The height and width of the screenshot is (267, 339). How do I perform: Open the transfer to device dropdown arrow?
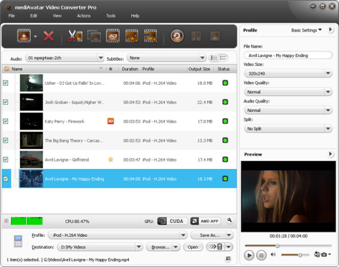click(229, 247)
